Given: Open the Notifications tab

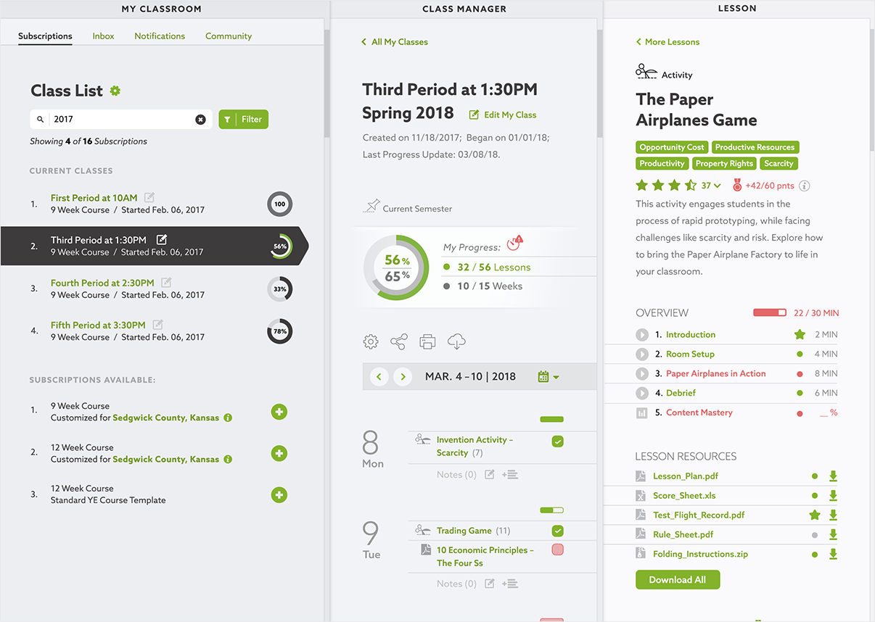Looking at the screenshot, I should (x=160, y=36).
